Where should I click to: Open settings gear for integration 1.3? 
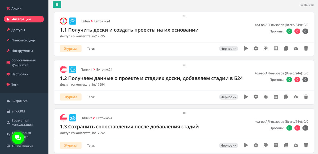tap(256, 145)
